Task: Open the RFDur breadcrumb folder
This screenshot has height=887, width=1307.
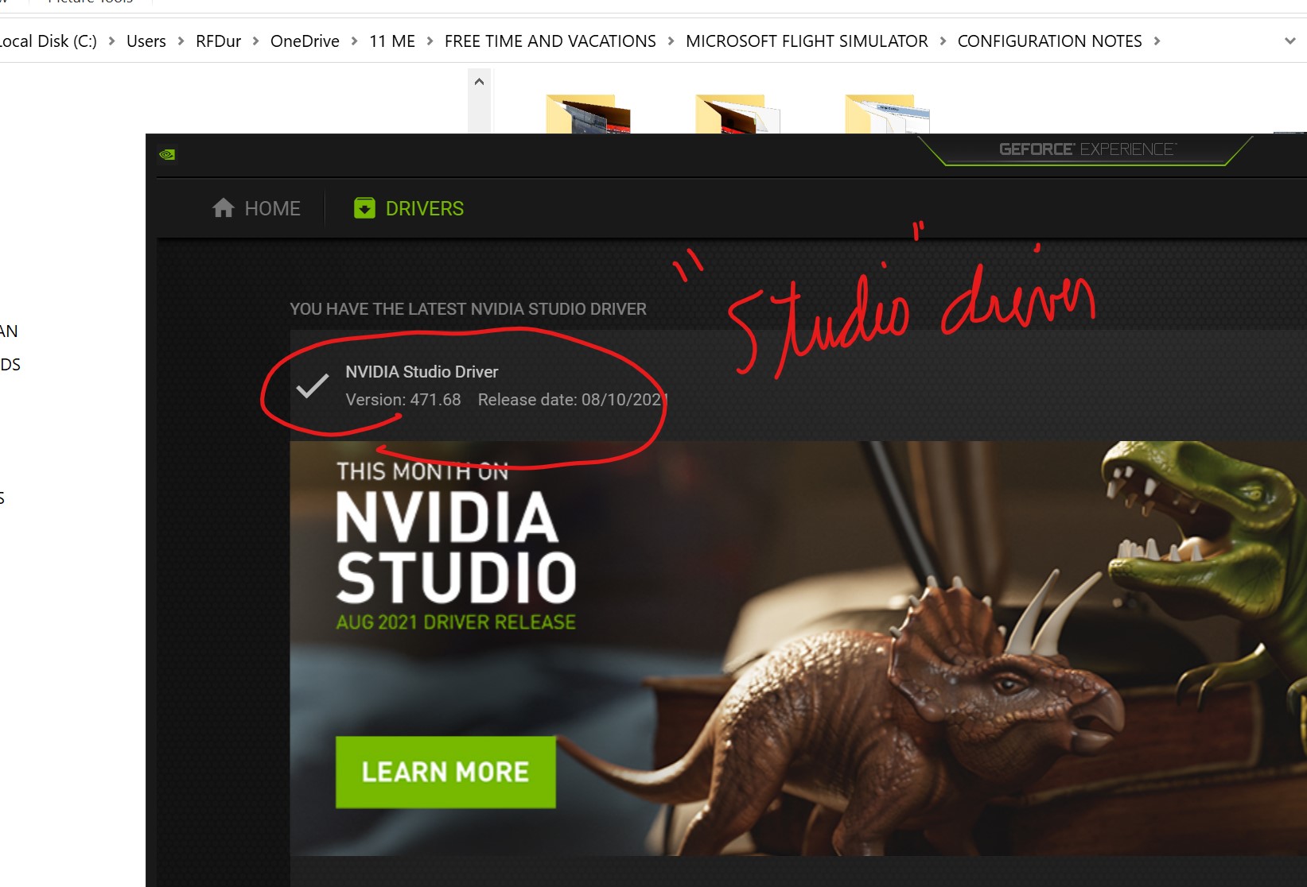Action: 218,41
